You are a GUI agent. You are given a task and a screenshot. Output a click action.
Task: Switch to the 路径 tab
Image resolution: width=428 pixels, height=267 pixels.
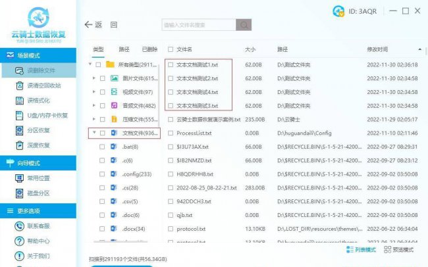point(124,49)
